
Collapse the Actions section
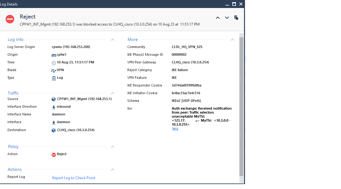(x=112, y=169)
